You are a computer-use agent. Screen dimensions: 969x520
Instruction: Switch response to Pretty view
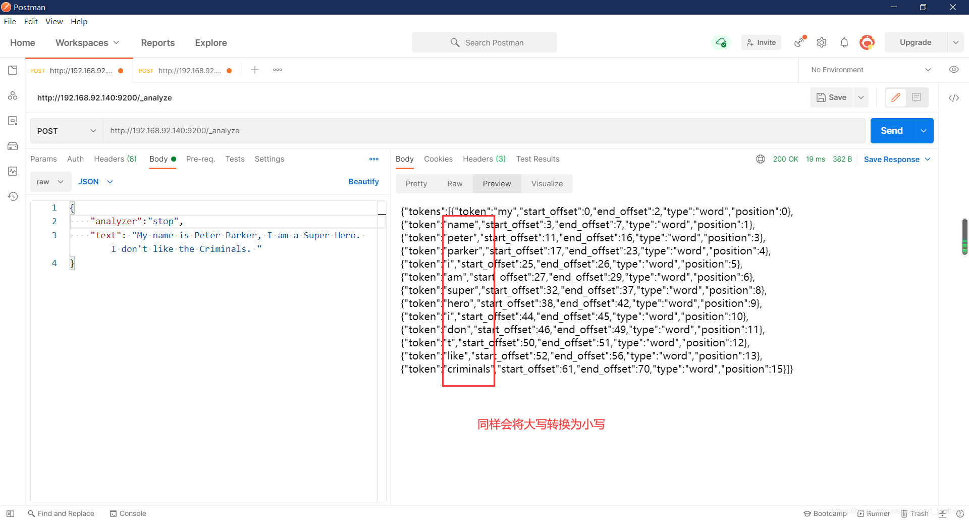tap(416, 184)
